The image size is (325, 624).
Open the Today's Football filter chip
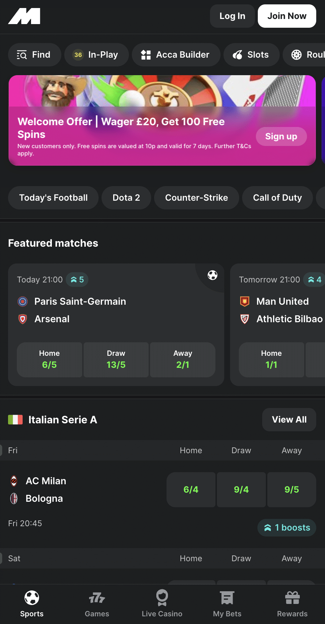[x=53, y=197]
